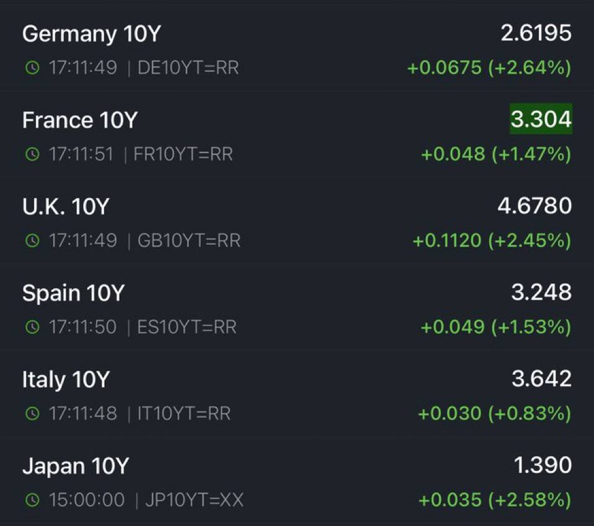Open Spain 10Y bond details
The image size is (594, 526).
pyautogui.click(x=73, y=293)
